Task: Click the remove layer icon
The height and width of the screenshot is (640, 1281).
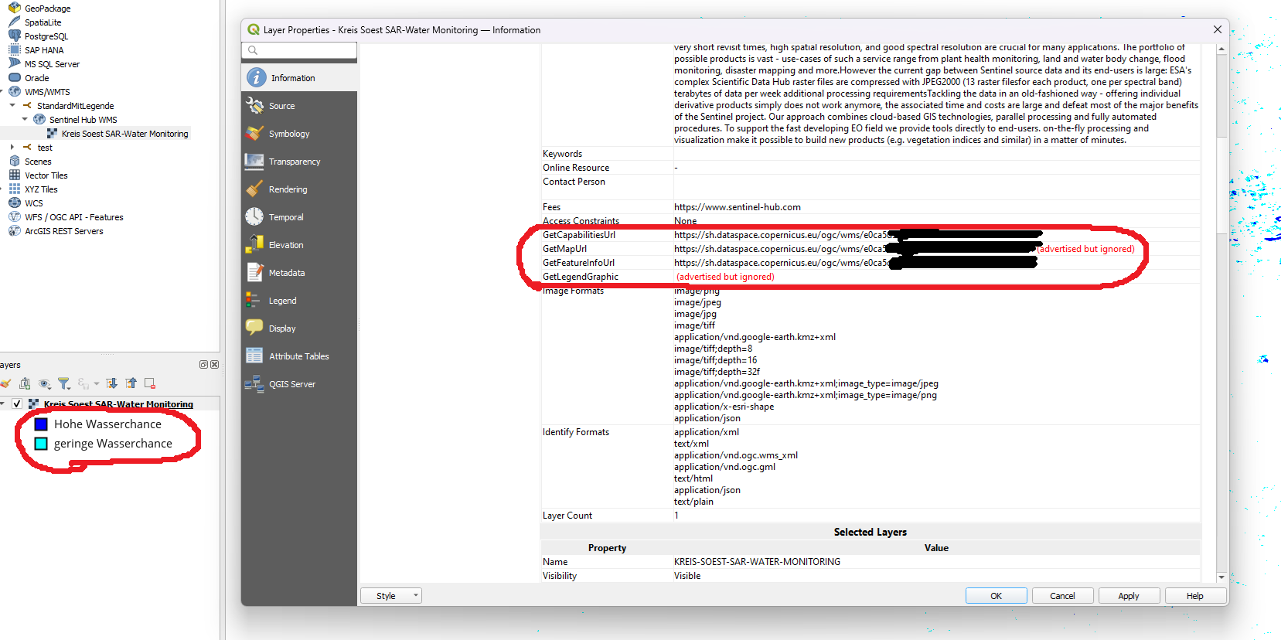Action: [150, 383]
